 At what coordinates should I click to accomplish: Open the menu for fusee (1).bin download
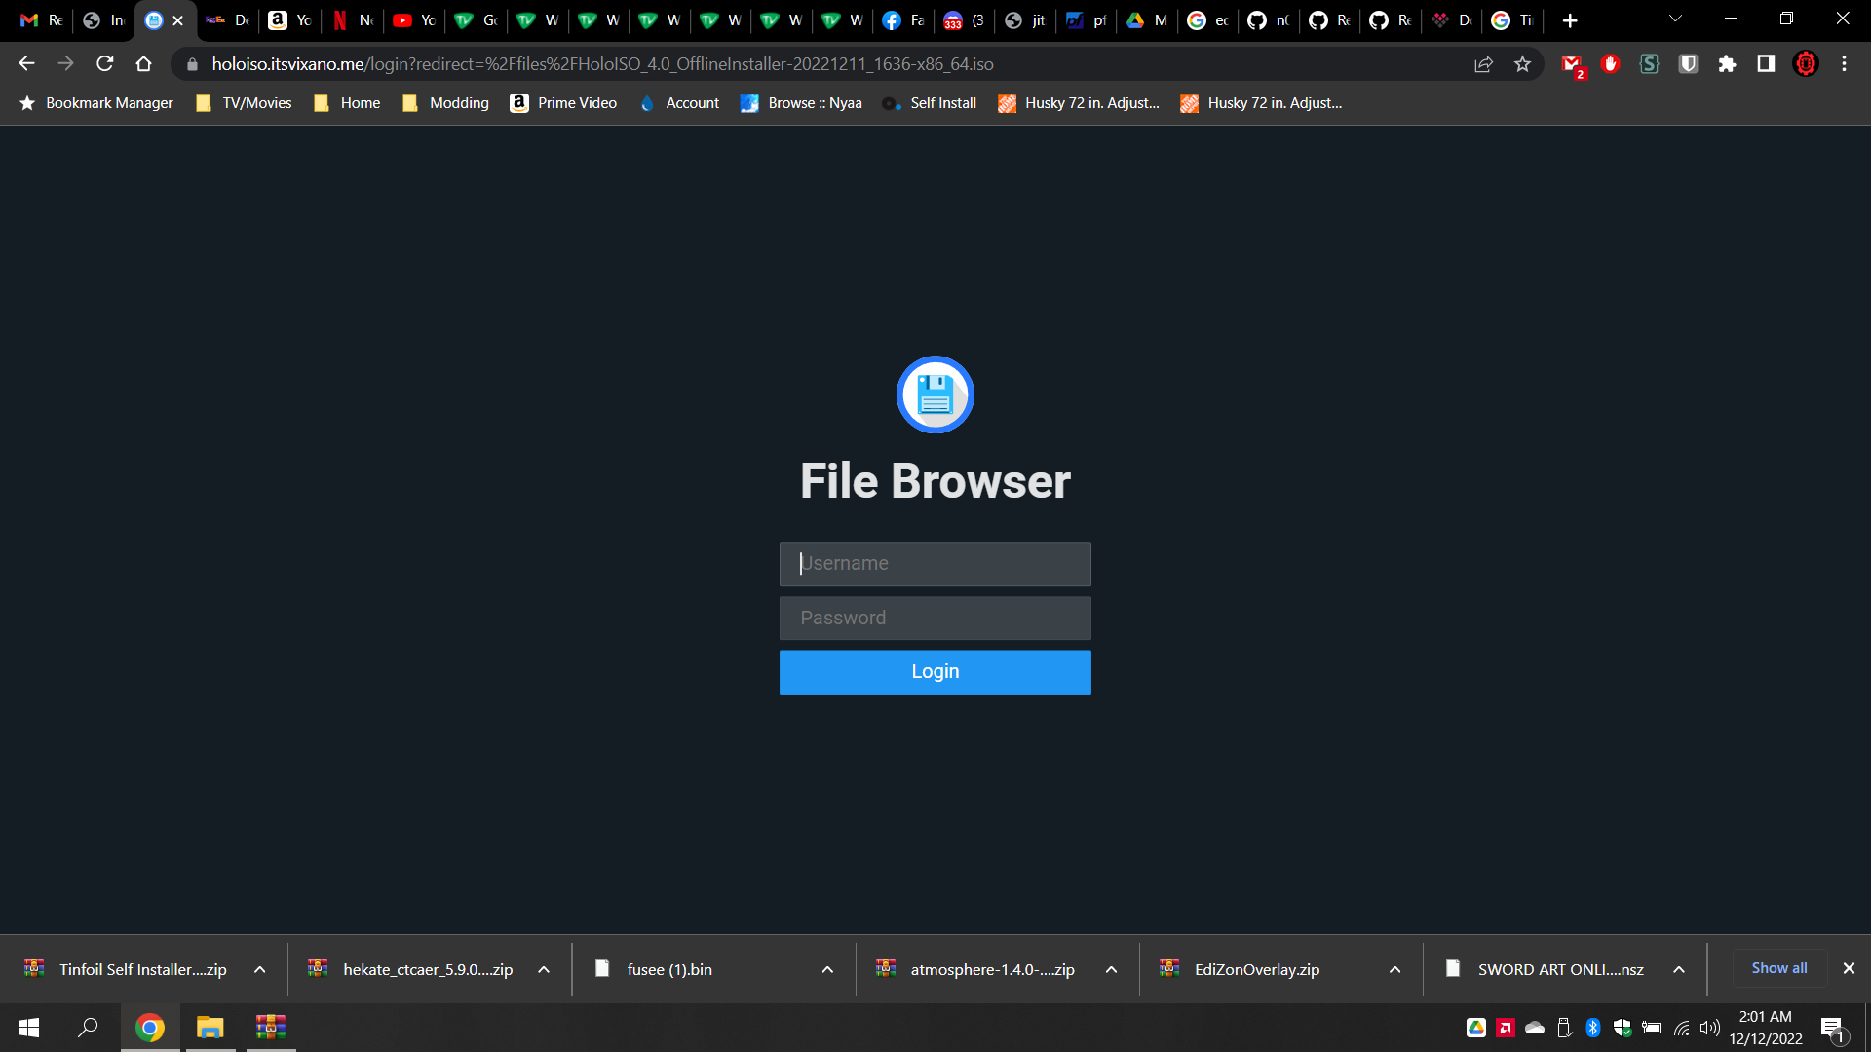(827, 969)
